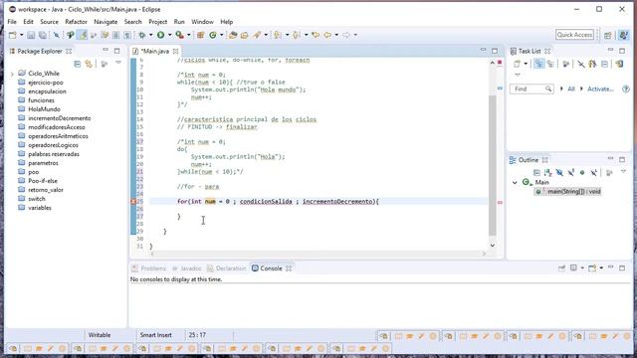Image resolution: width=637 pixels, height=358 pixels.
Task: Toggle Hide Static Members in Outline
Action: click(x=570, y=172)
